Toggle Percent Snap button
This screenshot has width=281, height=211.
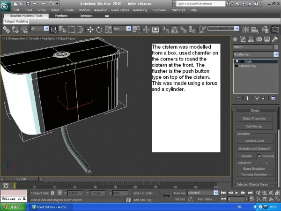183,30
